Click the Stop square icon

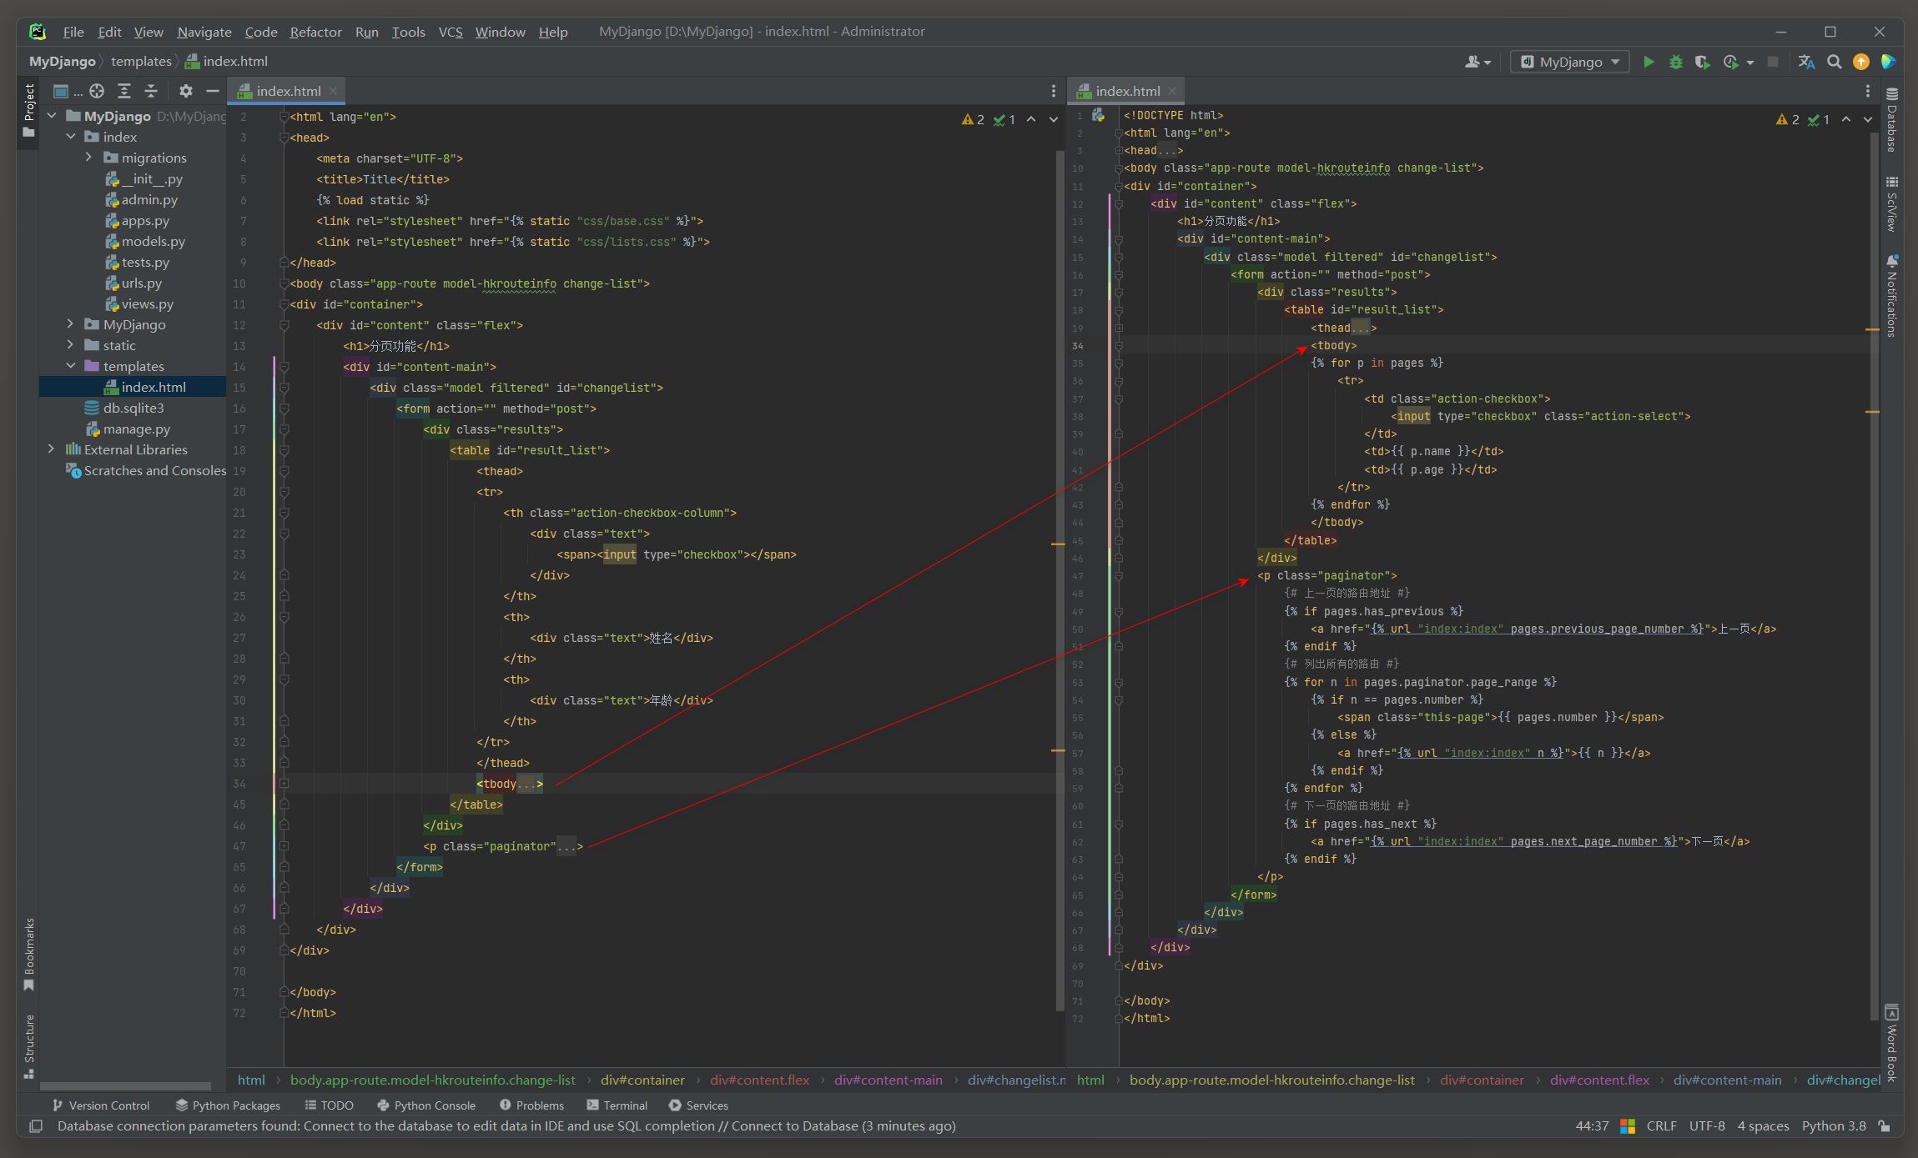pyautogui.click(x=1773, y=62)
